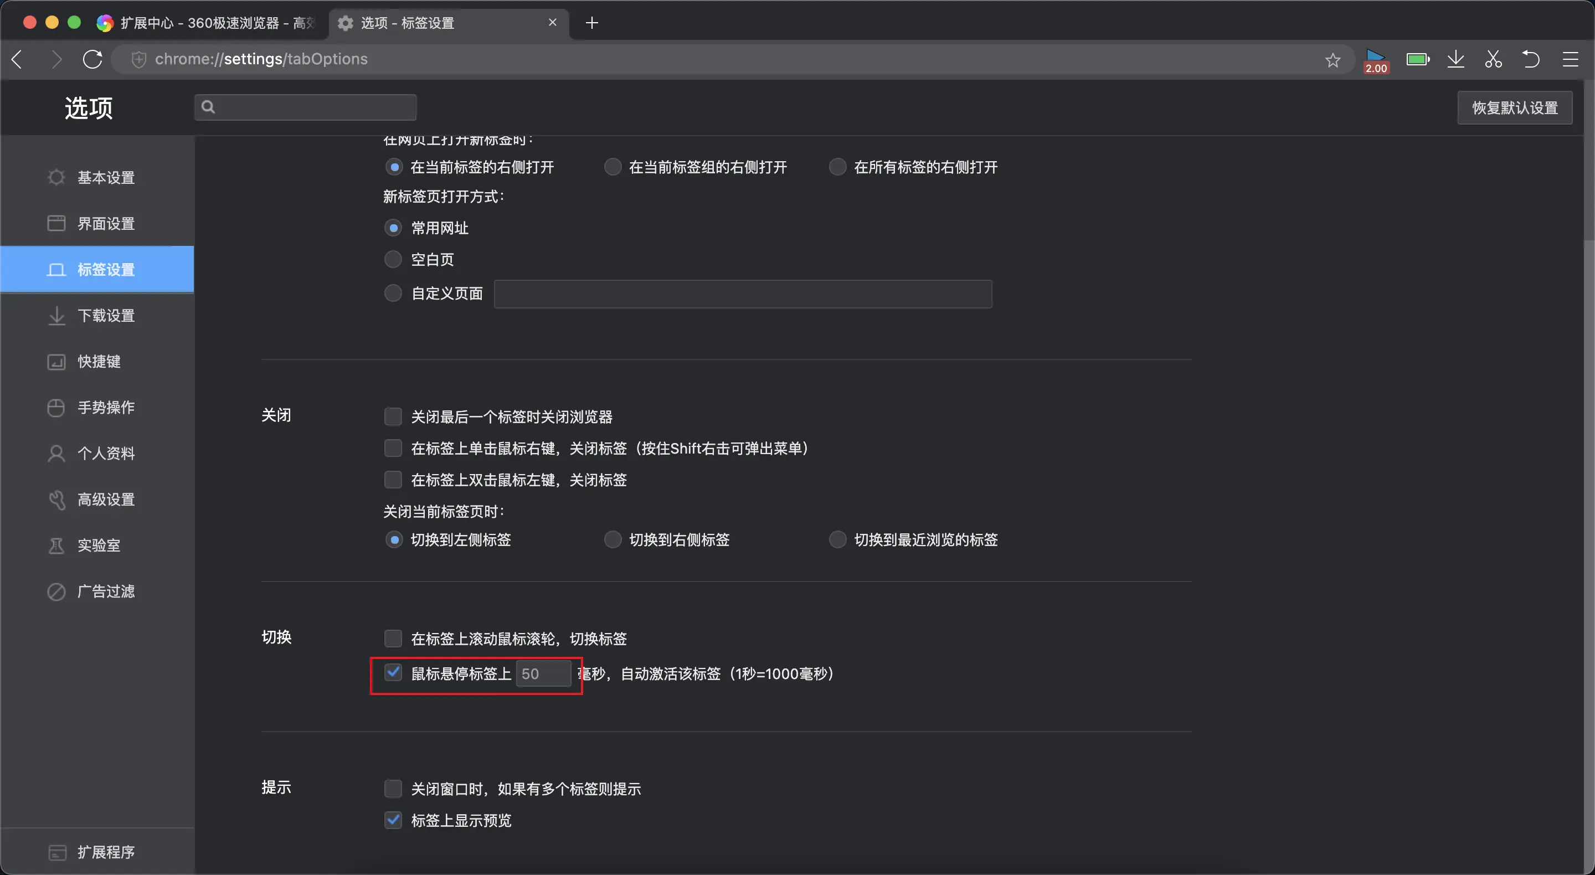Select 切换到左侧标签 radio
Screen dimensions: 1595x875
[x=394, y=540]
